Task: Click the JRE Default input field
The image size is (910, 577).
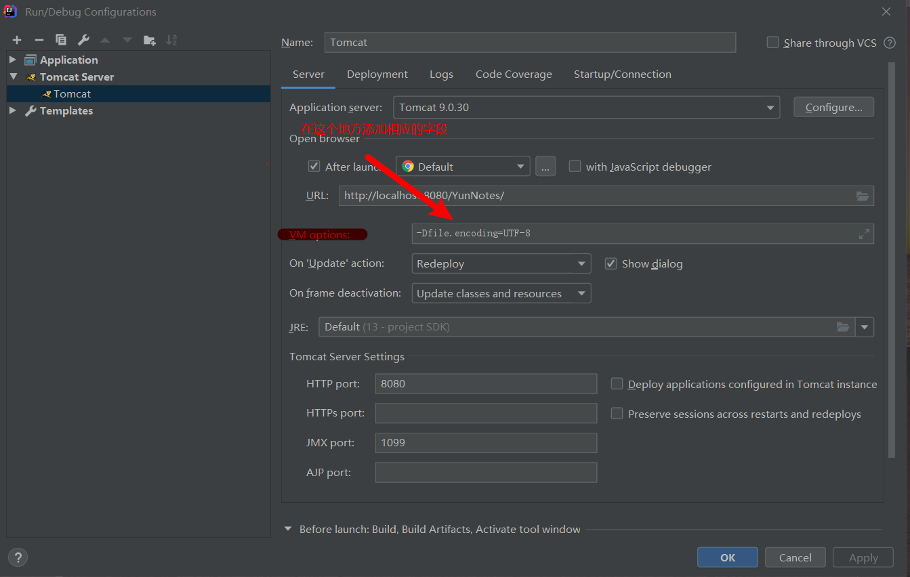Action: coord(587,327)
